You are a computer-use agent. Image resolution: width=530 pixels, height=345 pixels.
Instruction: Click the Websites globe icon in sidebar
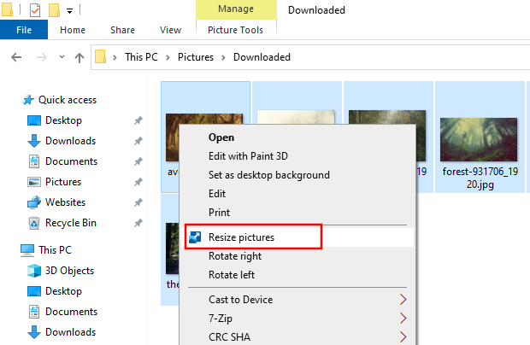34,202
